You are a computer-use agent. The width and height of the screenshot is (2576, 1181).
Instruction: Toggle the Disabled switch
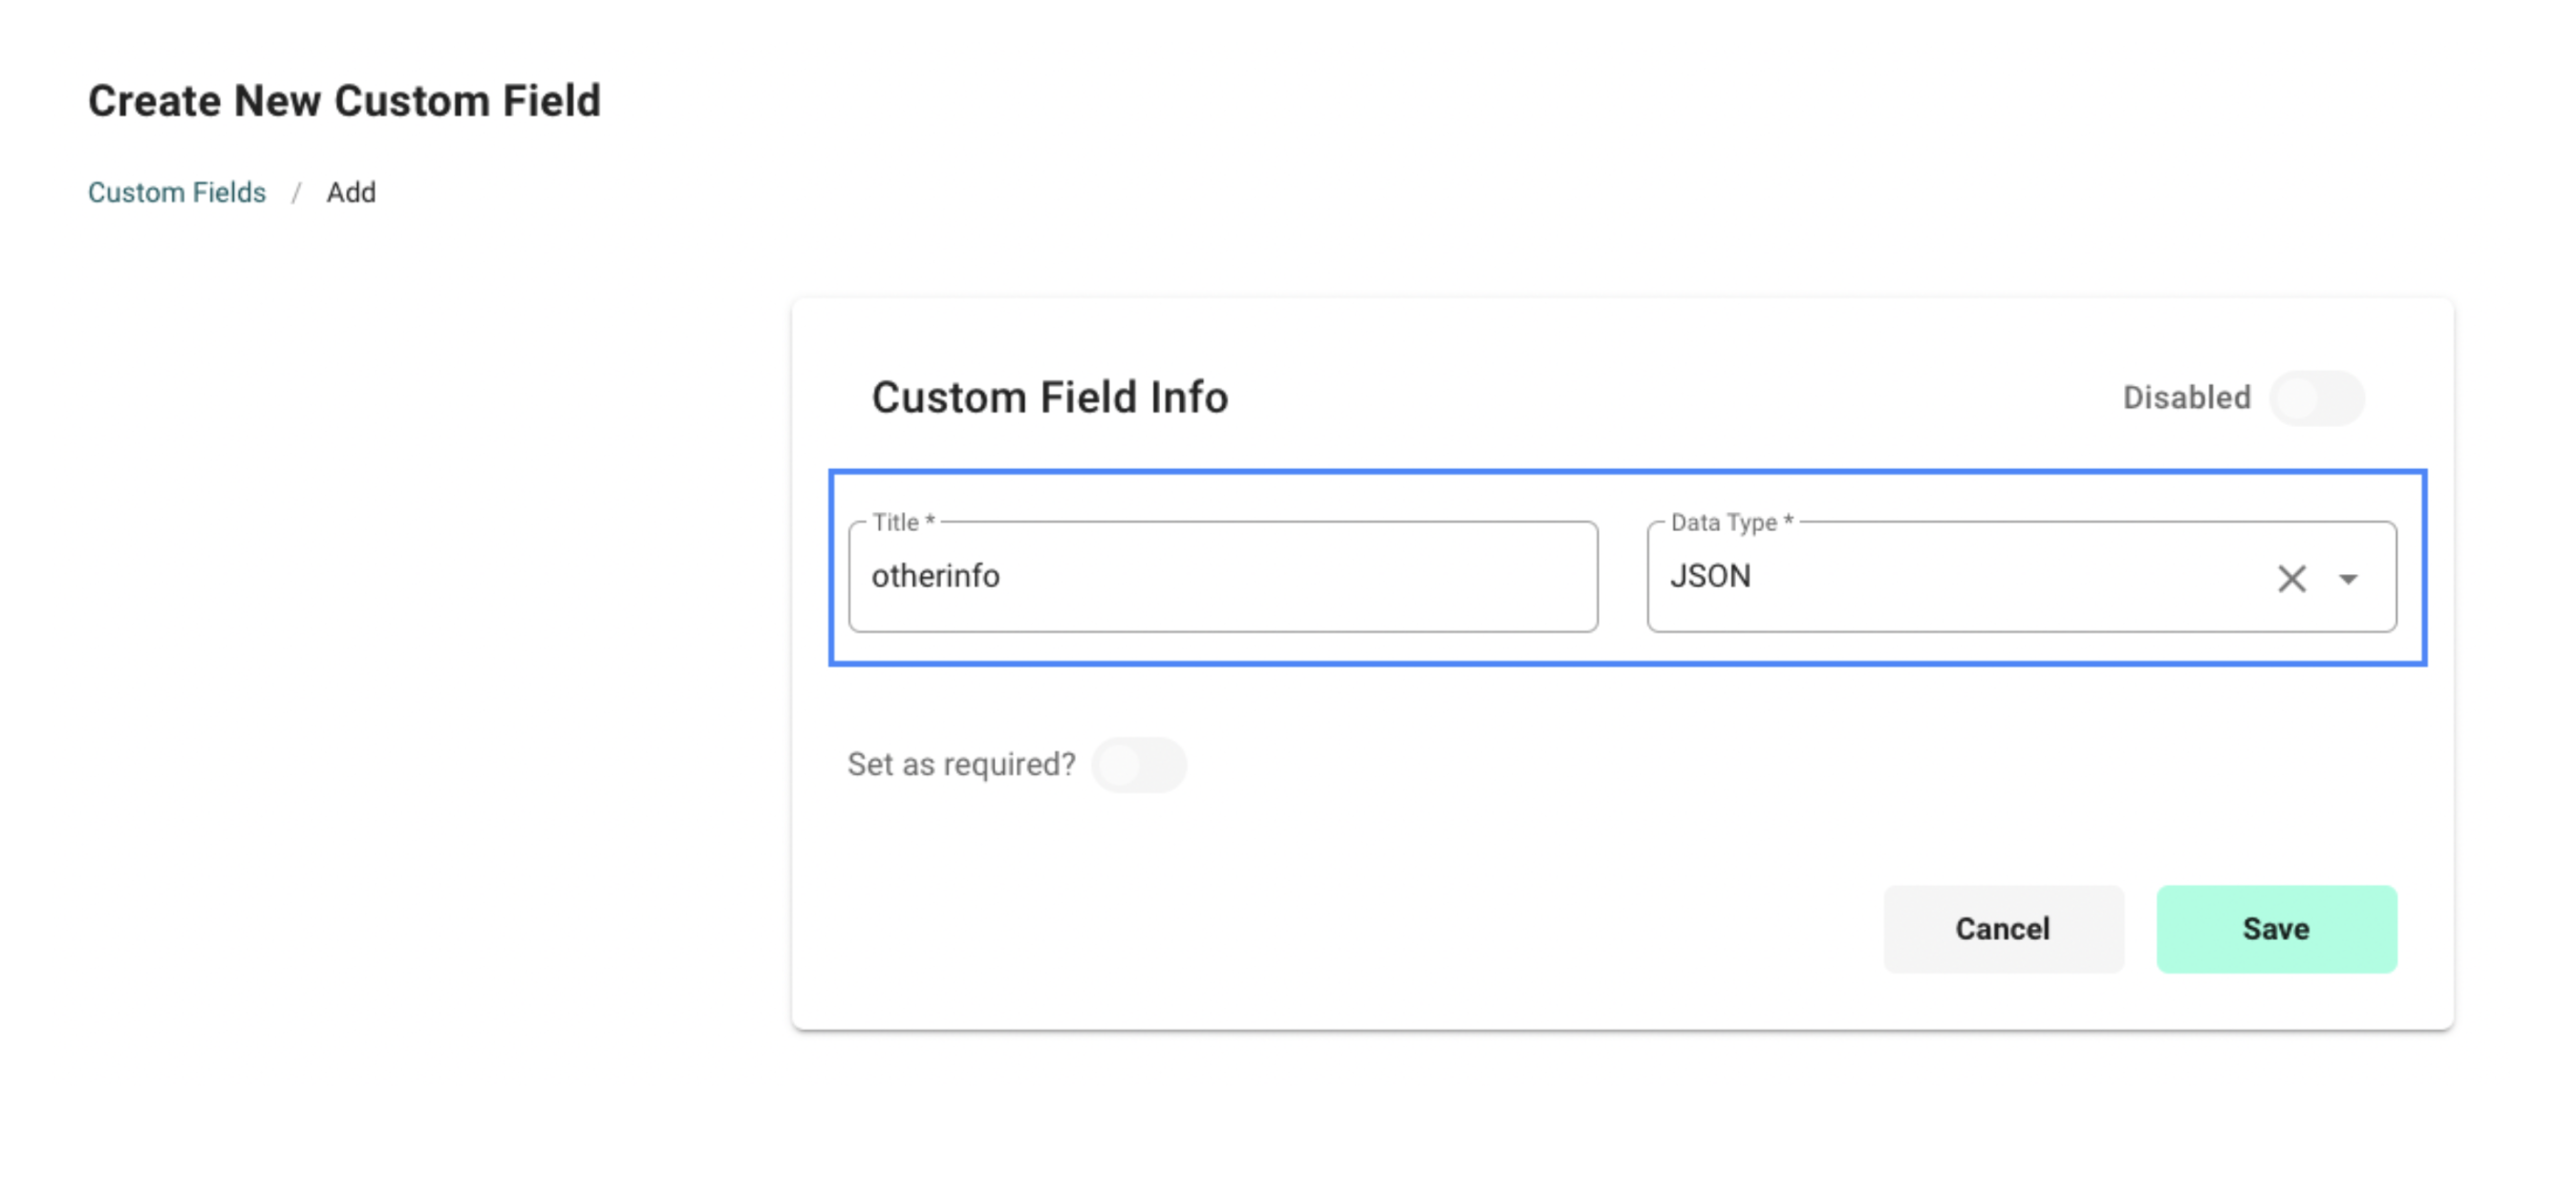2316,398
